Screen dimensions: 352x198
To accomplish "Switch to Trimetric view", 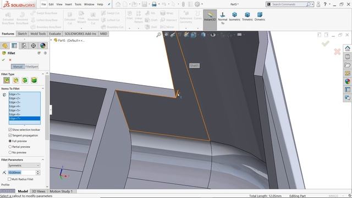I will pos(248,16).
